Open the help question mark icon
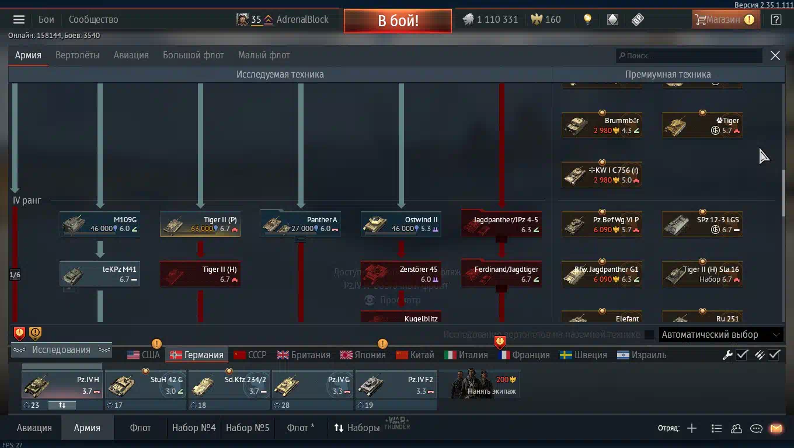 click(776, 19)
